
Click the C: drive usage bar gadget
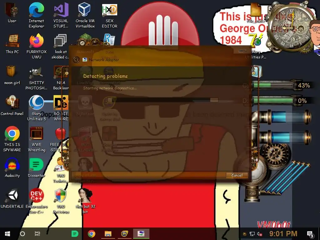pyautogui.click(x=273, y=85)
